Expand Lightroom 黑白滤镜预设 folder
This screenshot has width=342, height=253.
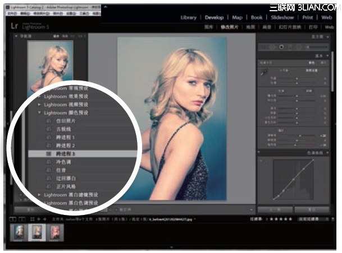pyautogui.click(x=39, y=195)
